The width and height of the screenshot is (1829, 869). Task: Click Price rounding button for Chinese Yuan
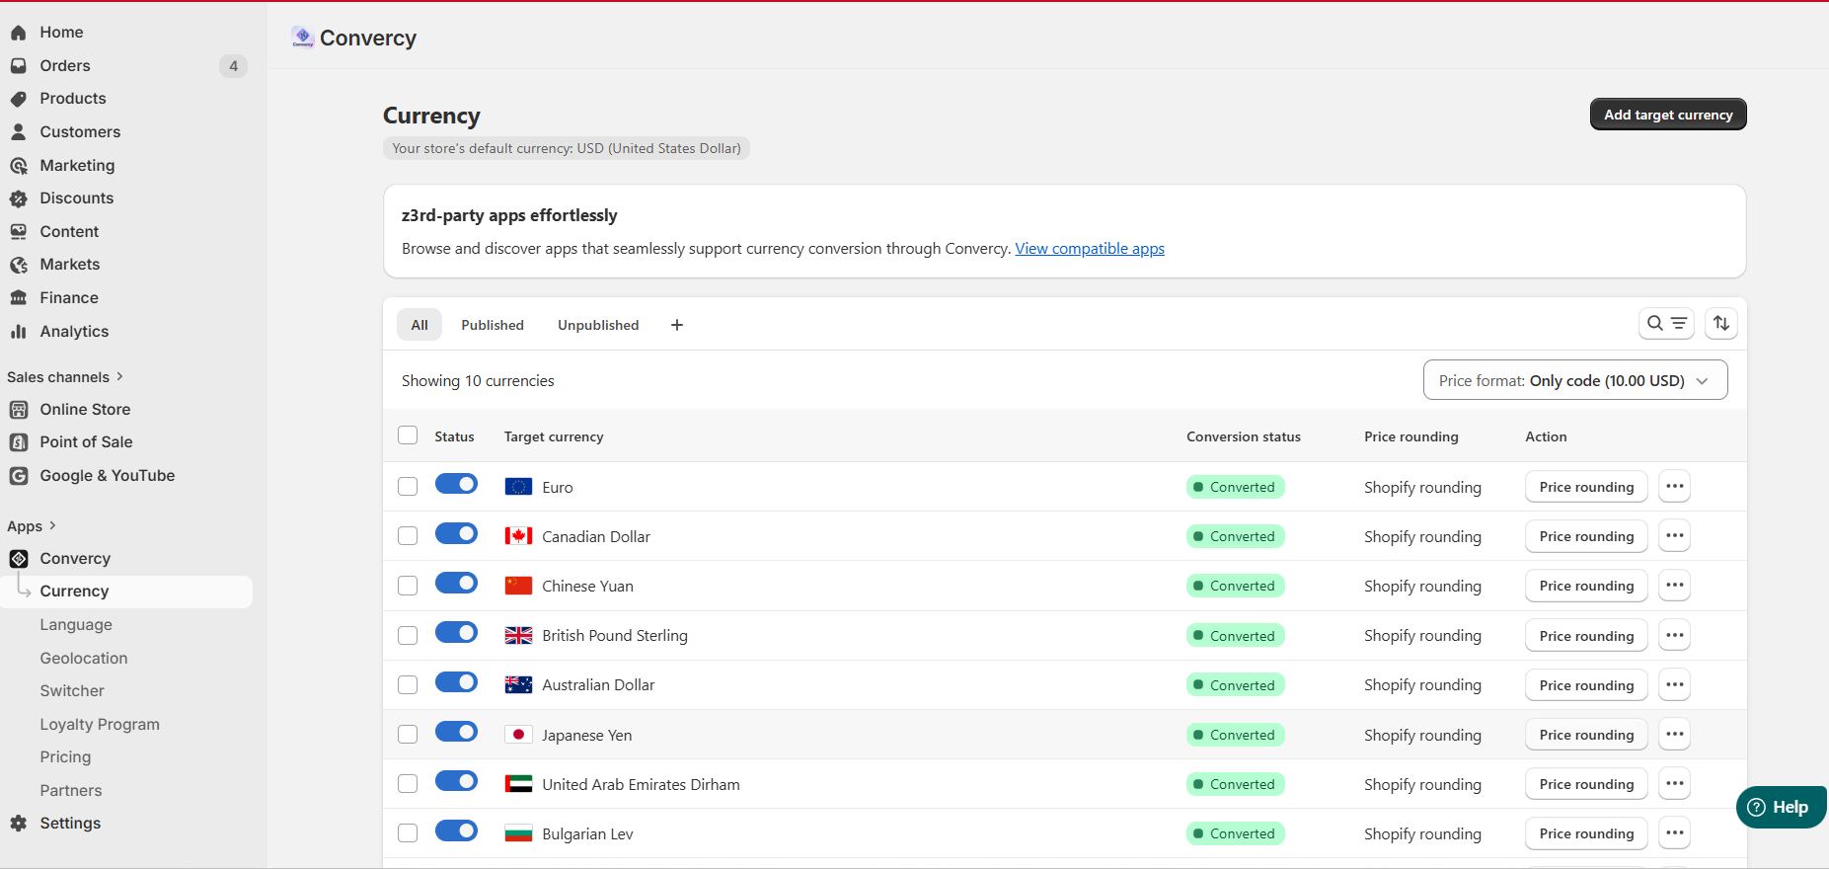pos(1586,586)
